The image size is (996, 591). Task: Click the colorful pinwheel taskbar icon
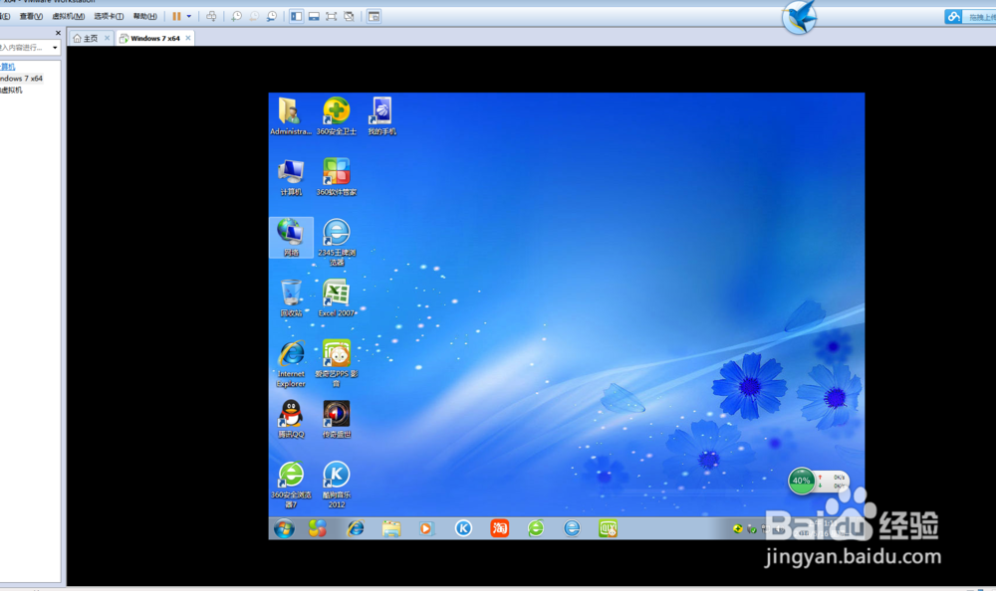(x=318, y=528)
